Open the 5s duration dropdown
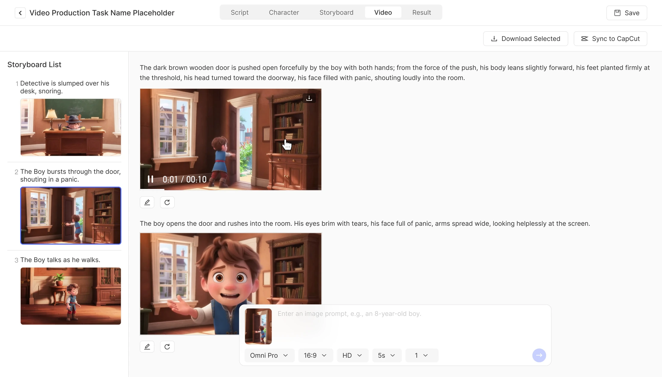Image resolution: width=662 pixels, height=377 pixels. [x=387, y=355]
